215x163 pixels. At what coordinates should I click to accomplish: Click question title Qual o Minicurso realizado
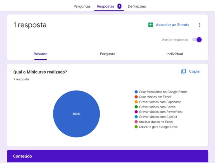click(40, 72)
